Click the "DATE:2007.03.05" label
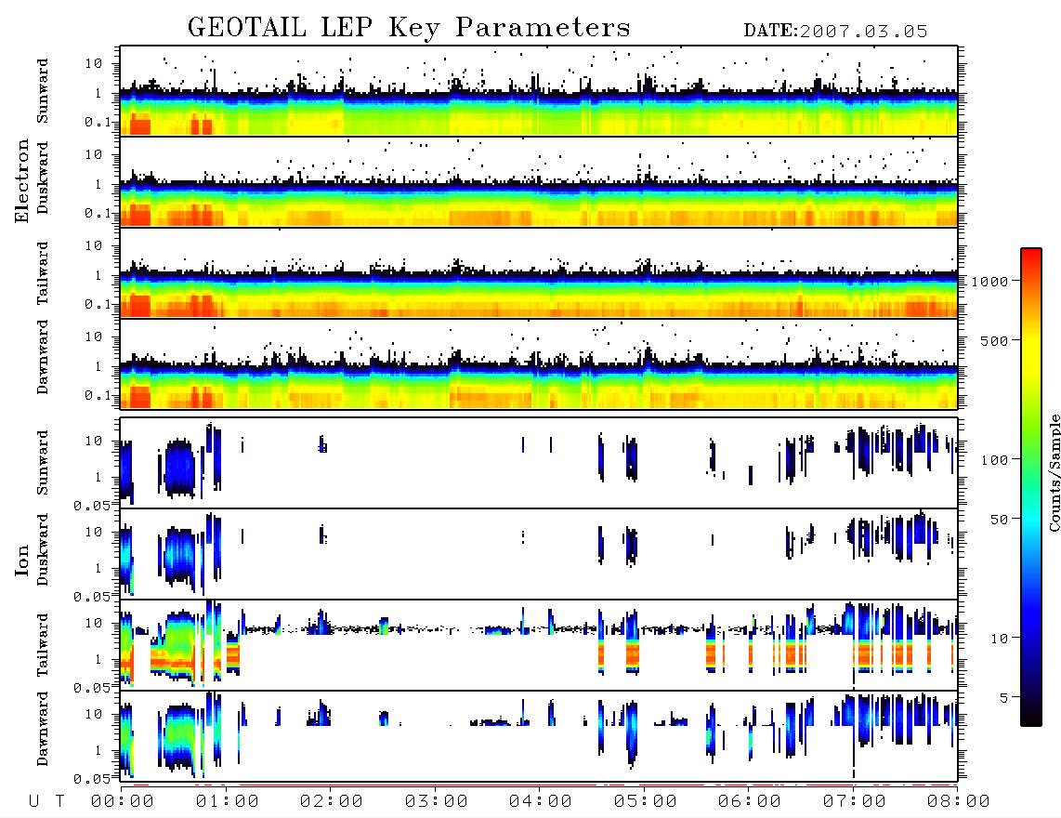1061x818 pixels. point(835,32)
